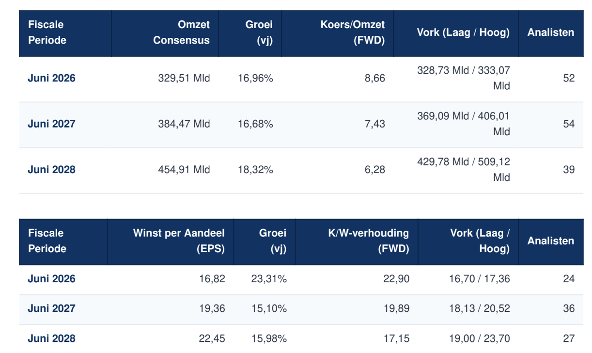The image size is (592, 353).
Task: Click the 16,70 / 17,36 EPS range cell
Action: click(480, 279)
